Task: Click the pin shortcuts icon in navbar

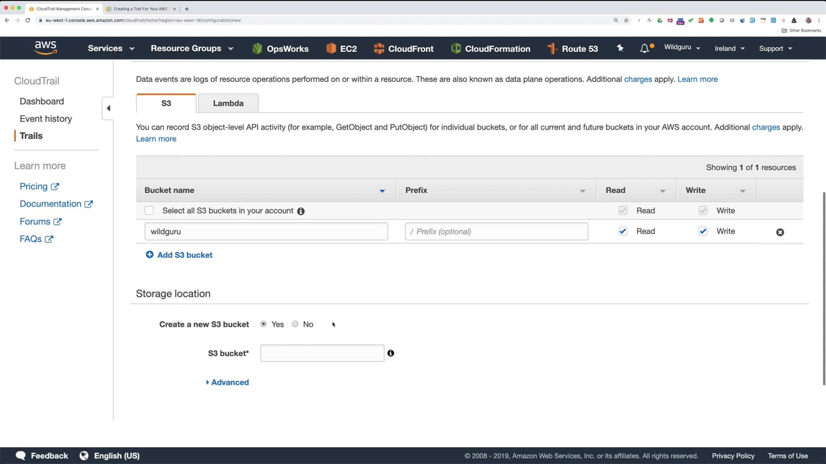Action: pos(620,48)
